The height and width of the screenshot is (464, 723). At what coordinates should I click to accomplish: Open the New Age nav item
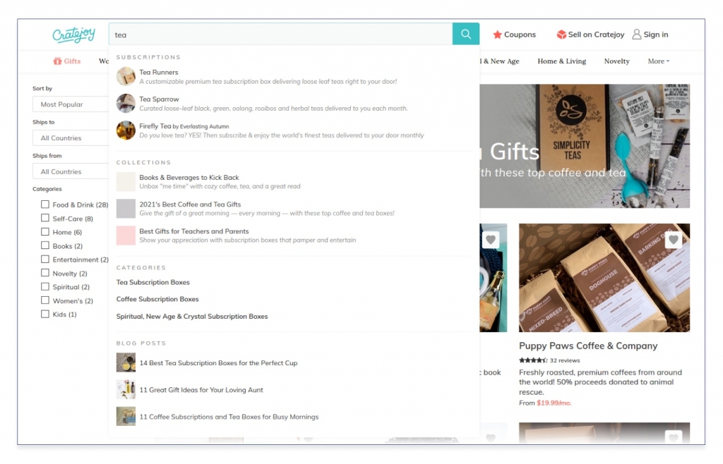(x=499, y=61)
